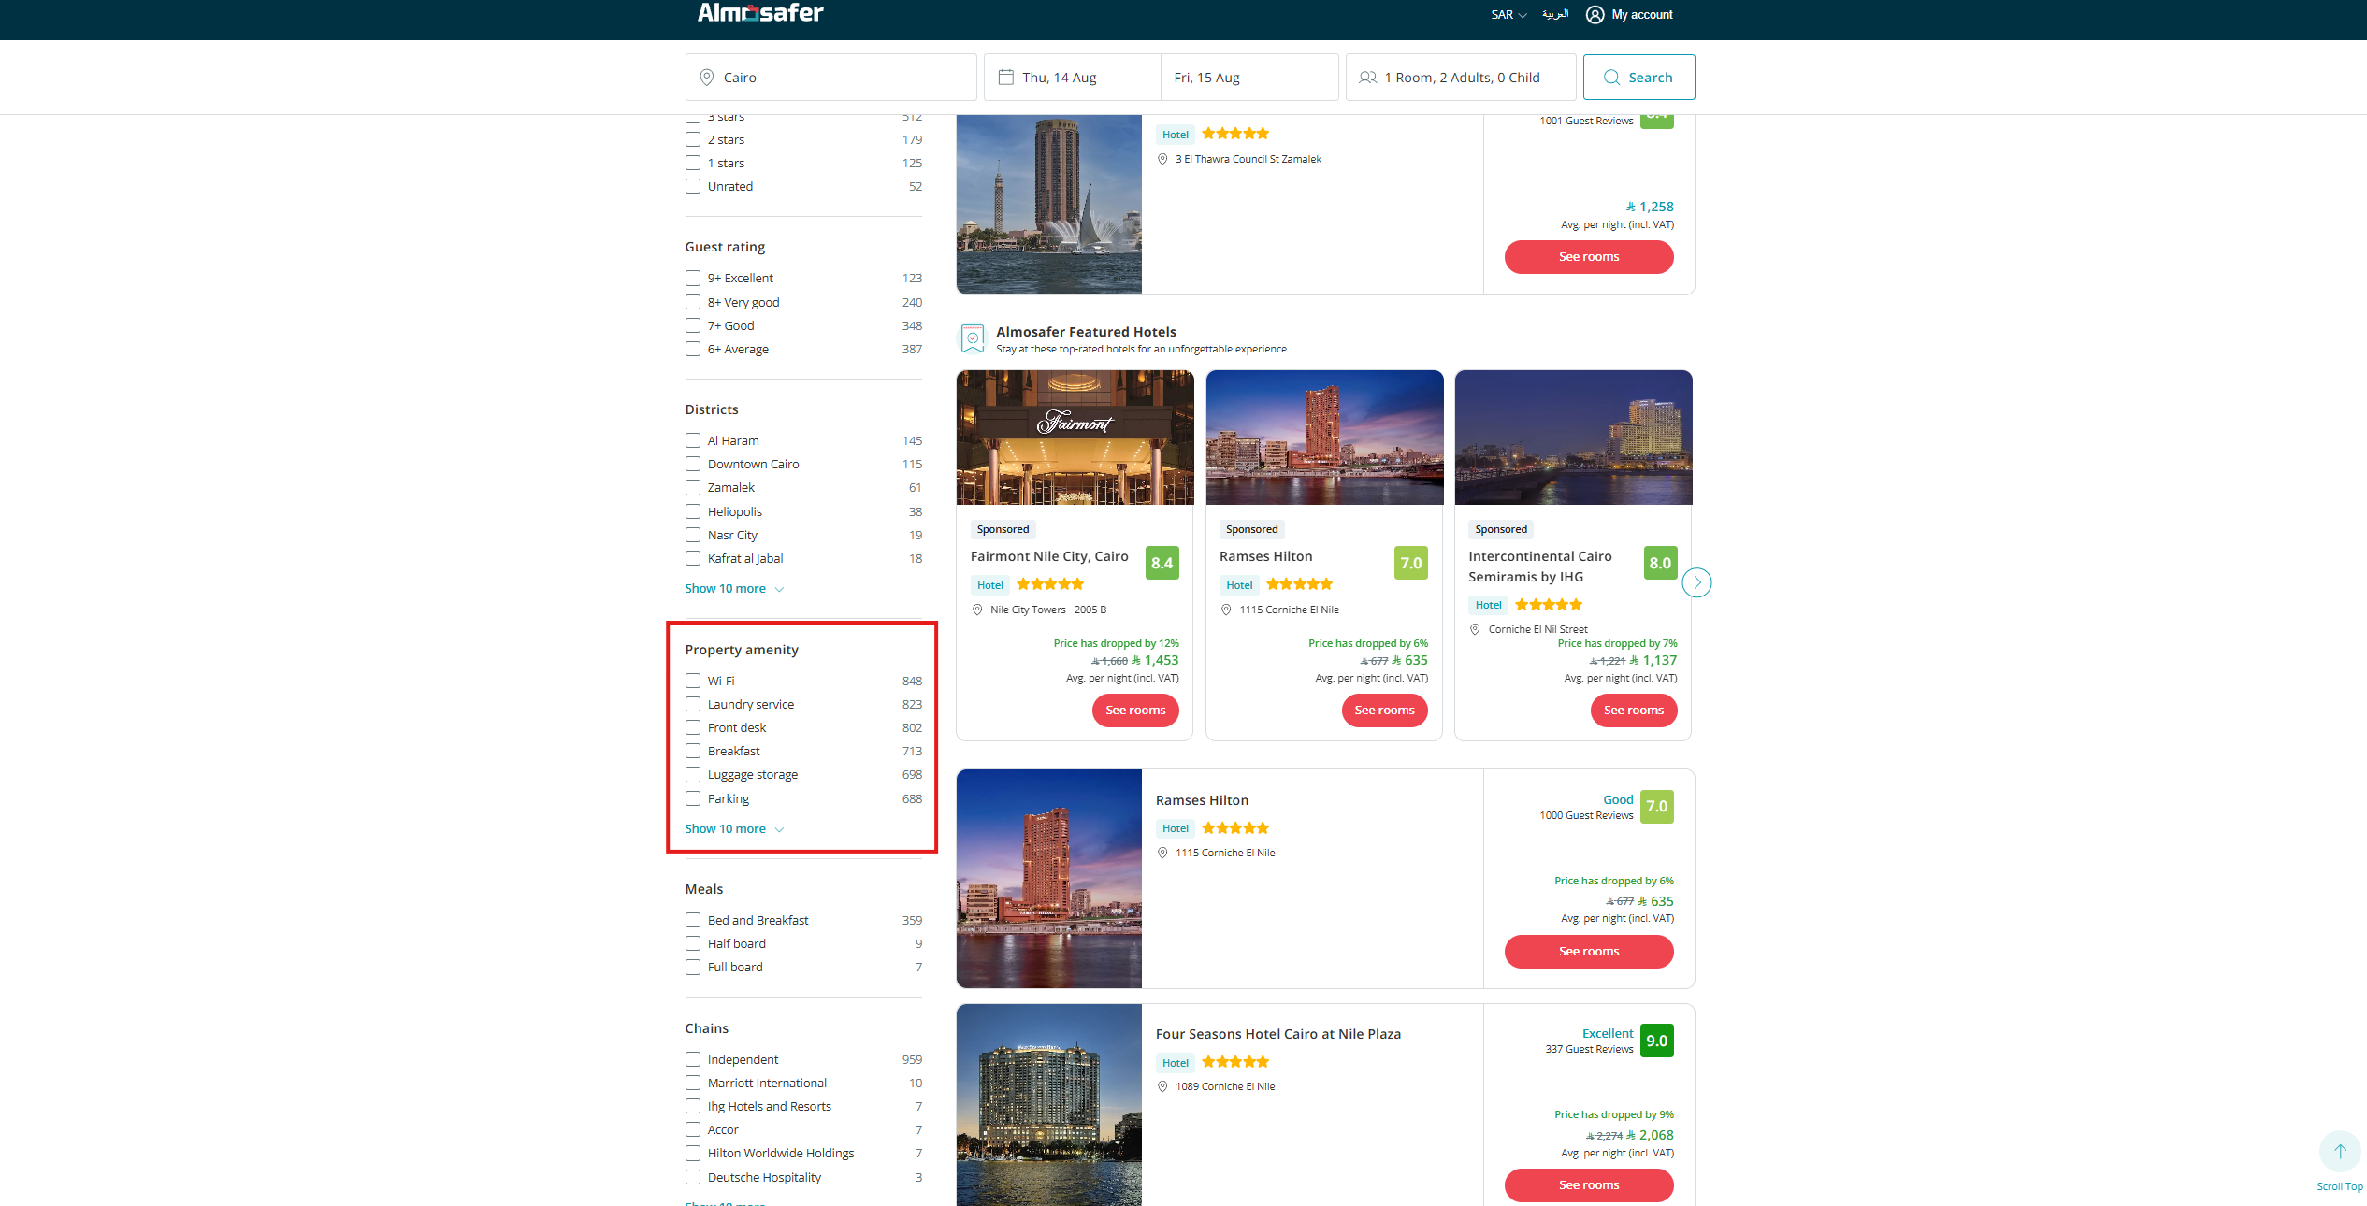This screenshot has height=1206, width=2367.
Task: Click See rooms for Four Seasons Hotel Cairo
Action: pos(1588,1184)
